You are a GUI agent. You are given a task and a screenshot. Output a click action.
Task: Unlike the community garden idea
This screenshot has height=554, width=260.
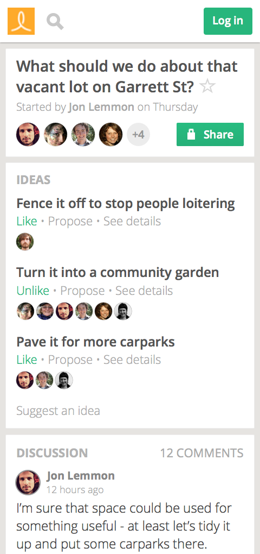coord(32,291)
